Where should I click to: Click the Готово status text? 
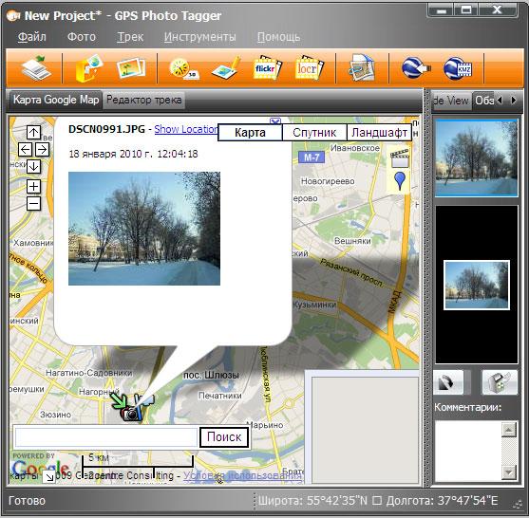click(27, 501)
